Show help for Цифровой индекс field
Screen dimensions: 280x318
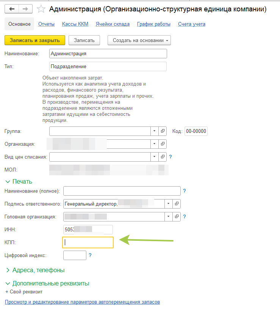pos(90,255)
